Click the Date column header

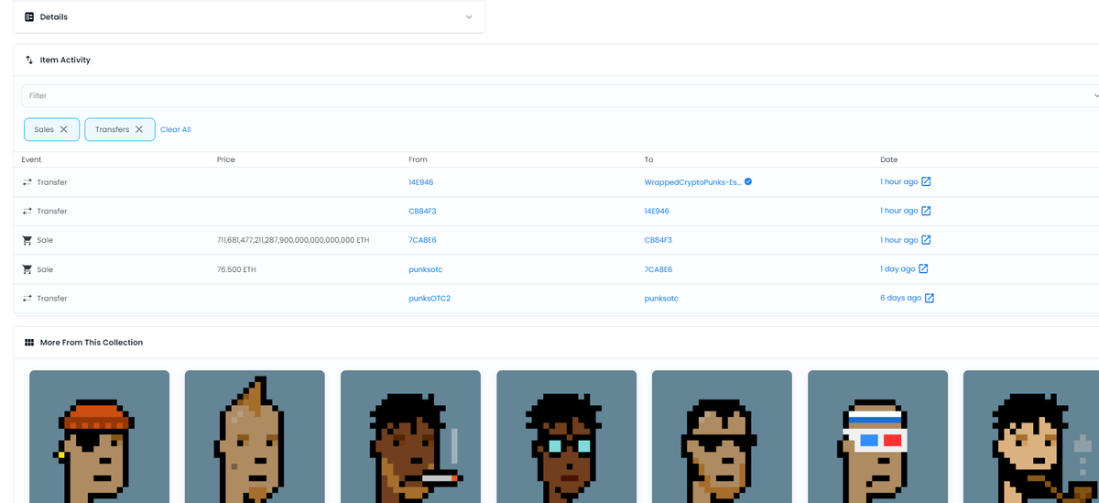click(x=888, y=159)
